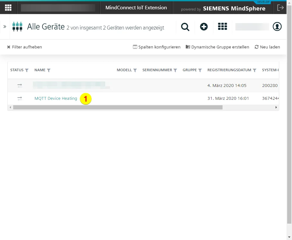Expand the navigation sidebar with double chevron
This screenshot has width=292, height=240.
pos(5,27)
